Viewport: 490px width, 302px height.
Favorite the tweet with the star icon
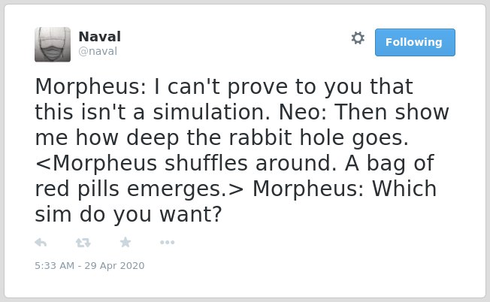(x=126, y=242)
